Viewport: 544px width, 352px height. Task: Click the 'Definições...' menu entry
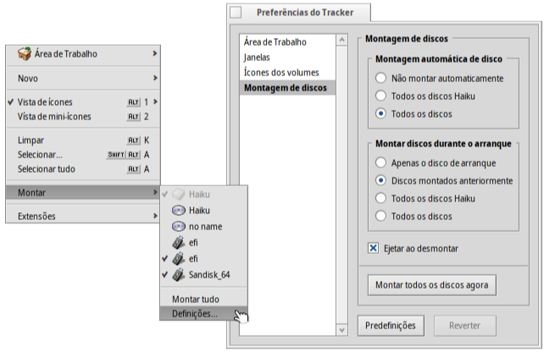coord(194,314)
